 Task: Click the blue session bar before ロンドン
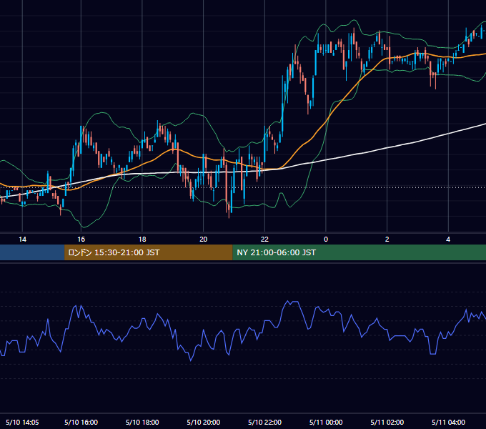pyautogui.click(x=32, y=252)
